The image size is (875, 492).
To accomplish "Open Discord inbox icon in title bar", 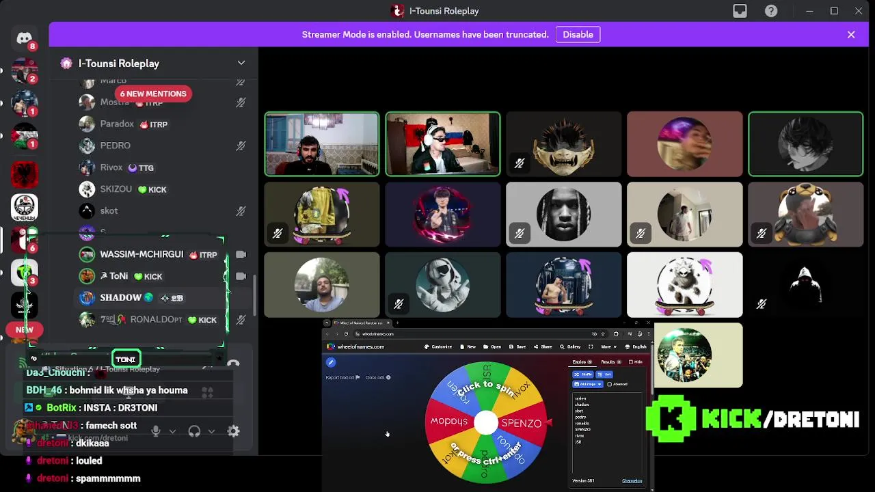I will 740,11.
